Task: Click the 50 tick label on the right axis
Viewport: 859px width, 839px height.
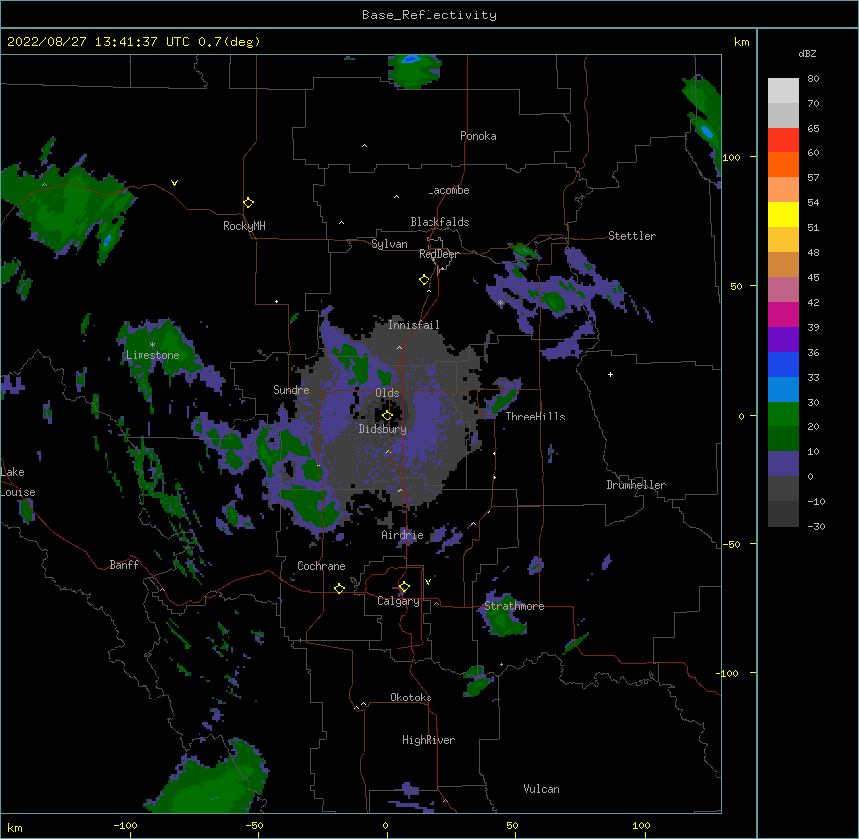Action: click(736, 286)
